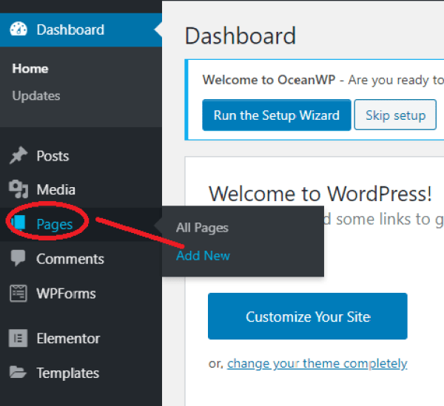The width and height of the screenshot is (444, 406).
Task: Open the Posts menu
Action: (81, 156)
